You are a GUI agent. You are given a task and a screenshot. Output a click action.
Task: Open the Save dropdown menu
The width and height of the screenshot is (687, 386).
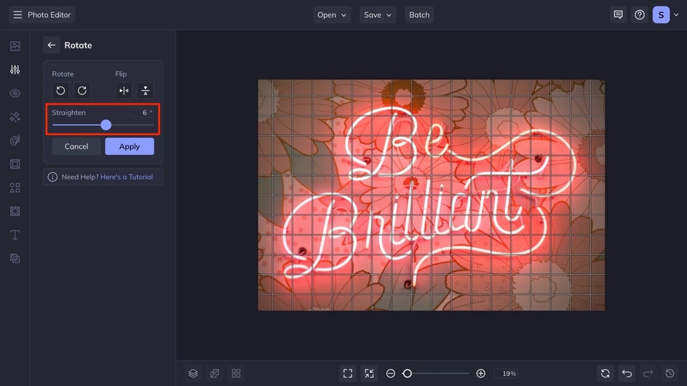[378, 15]
